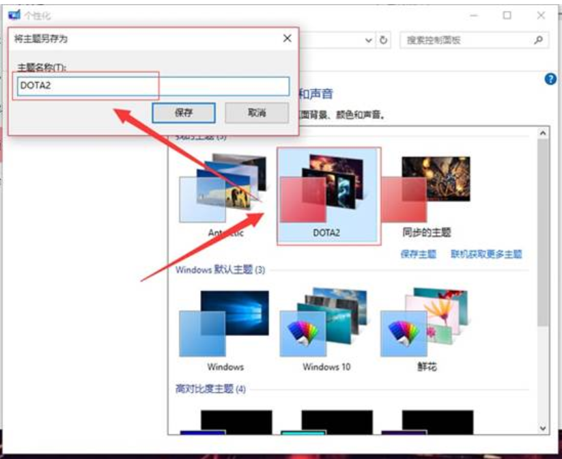Screen dimensions: 562x459
Task: Maximize the Personalization window
Action: coord(507,16)
